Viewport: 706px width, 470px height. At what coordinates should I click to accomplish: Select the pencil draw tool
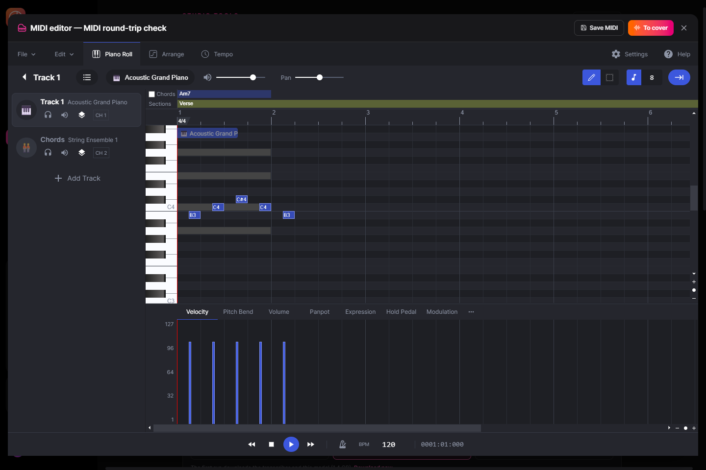click(591, 77)
